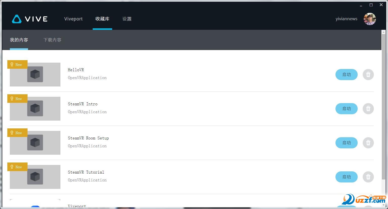
Task: Click the VIVE logo icon
Action: [x=17, y=19]
